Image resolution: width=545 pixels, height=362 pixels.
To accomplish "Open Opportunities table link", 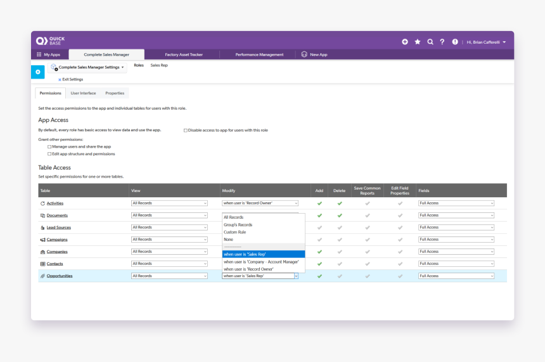I will (60, 276).
